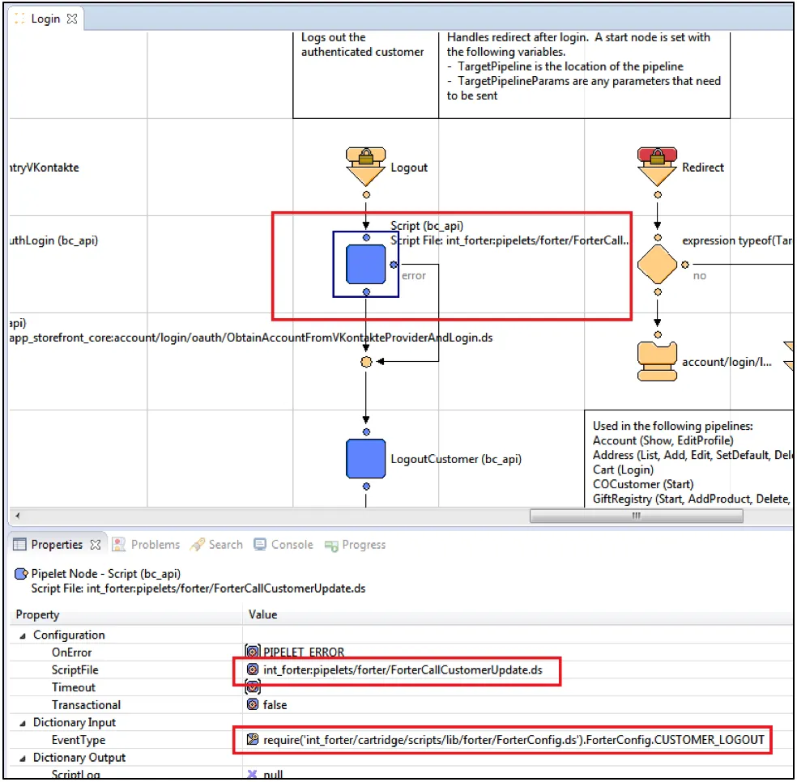
Task: Click the Problems view icon
Action: [118, 545]
